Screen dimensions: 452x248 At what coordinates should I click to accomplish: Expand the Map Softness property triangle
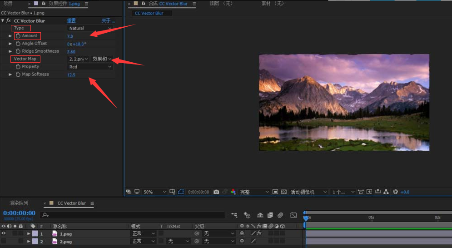(10, 74)
